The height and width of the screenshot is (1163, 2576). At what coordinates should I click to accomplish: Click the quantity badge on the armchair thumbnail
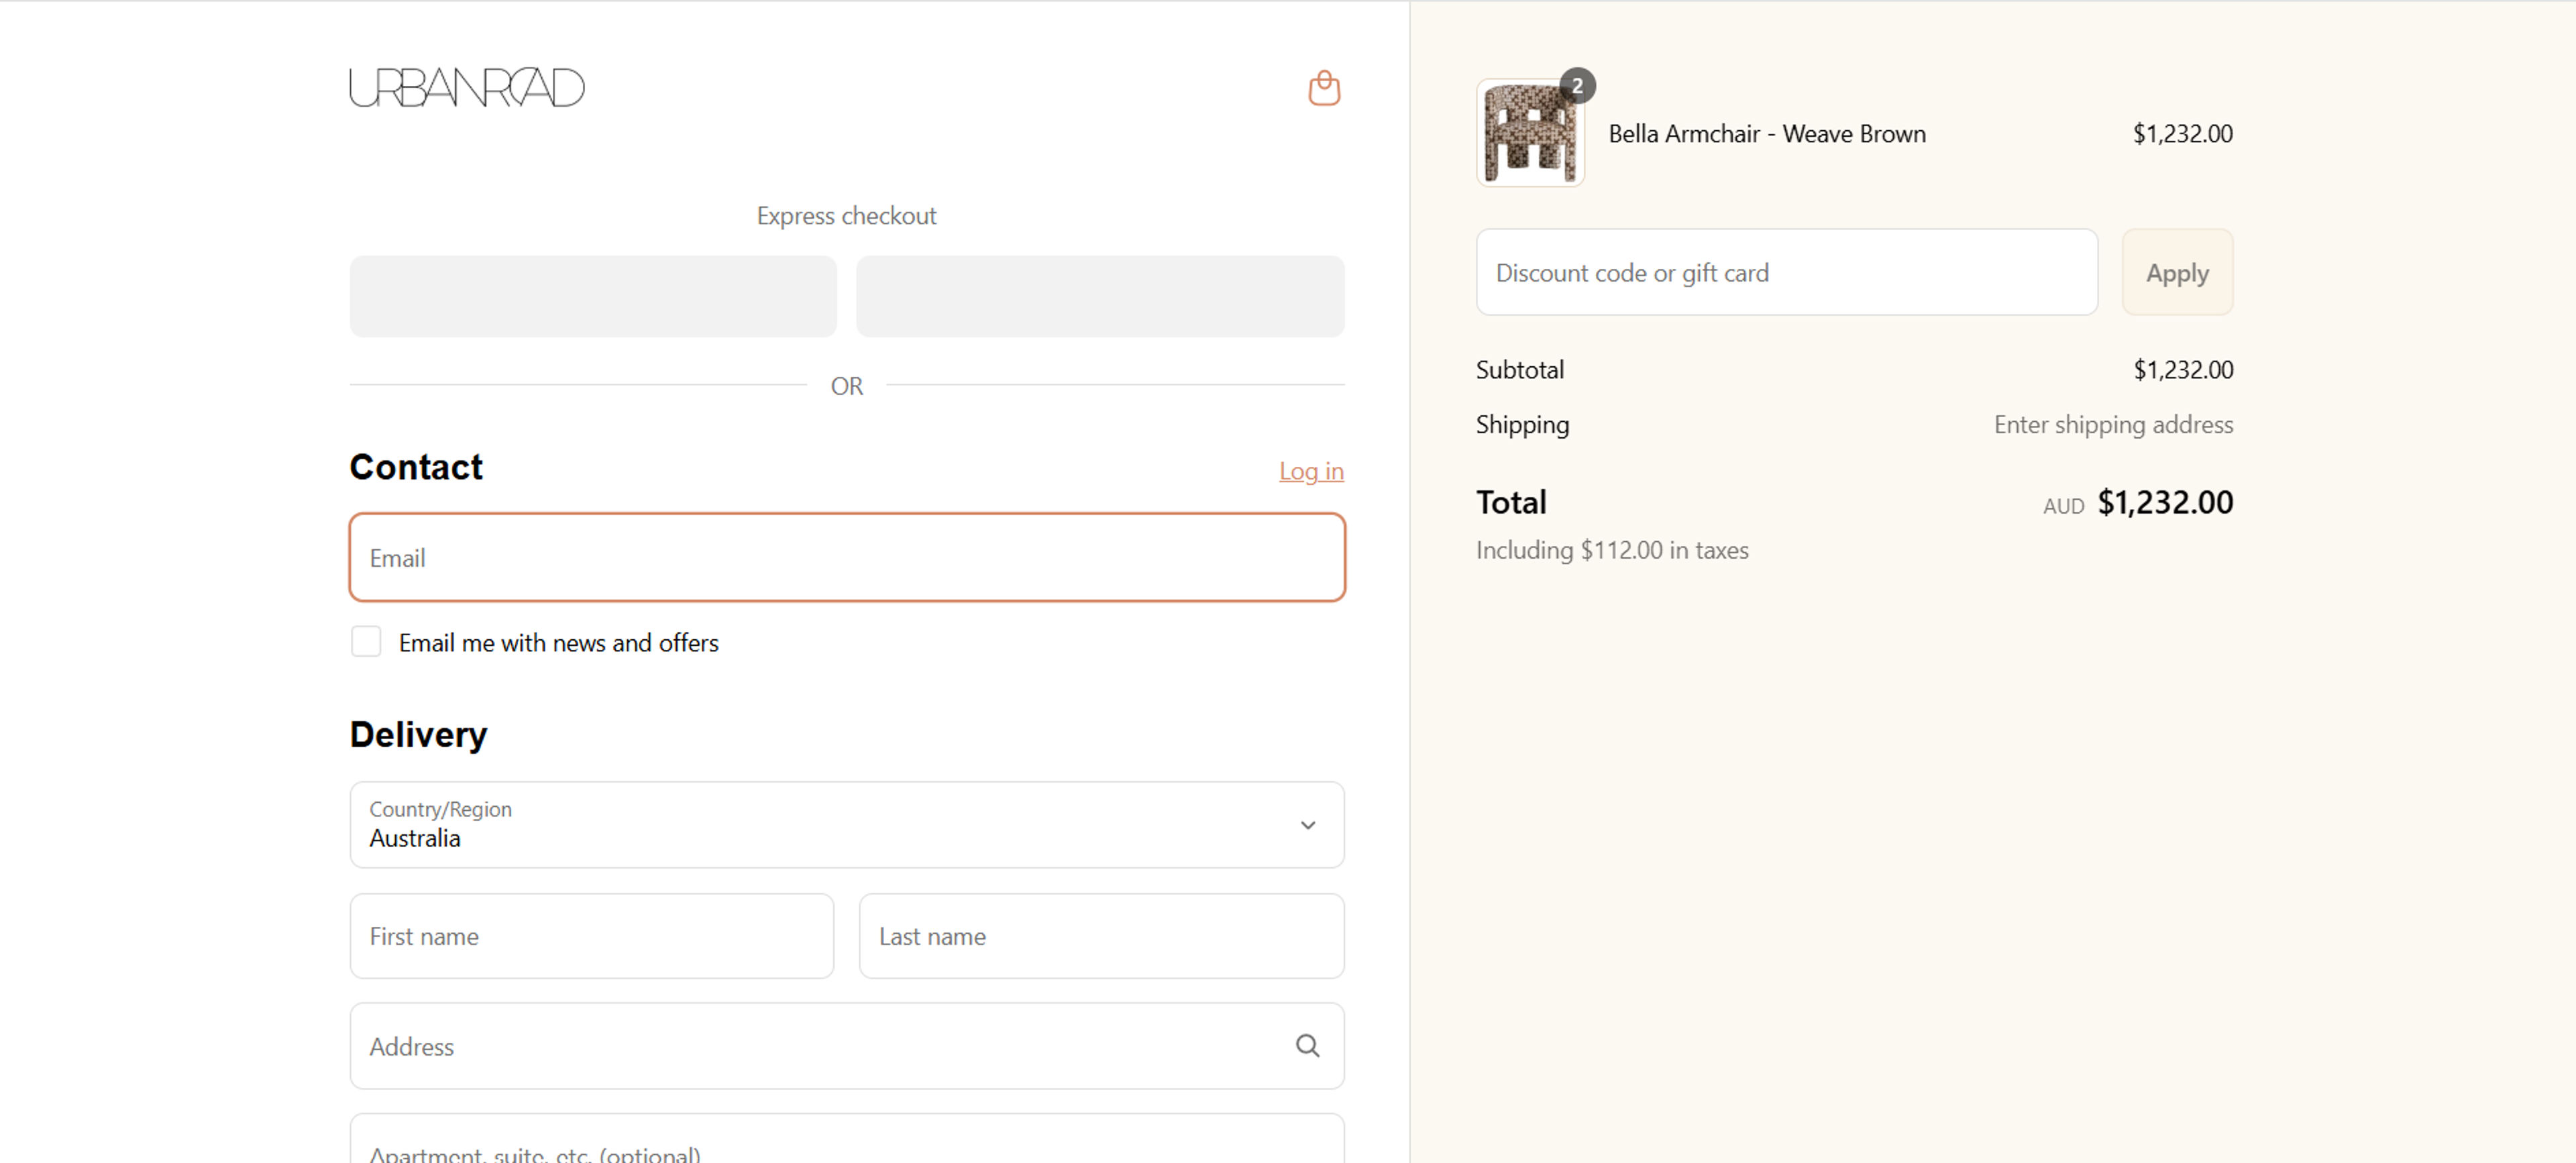1577,86
